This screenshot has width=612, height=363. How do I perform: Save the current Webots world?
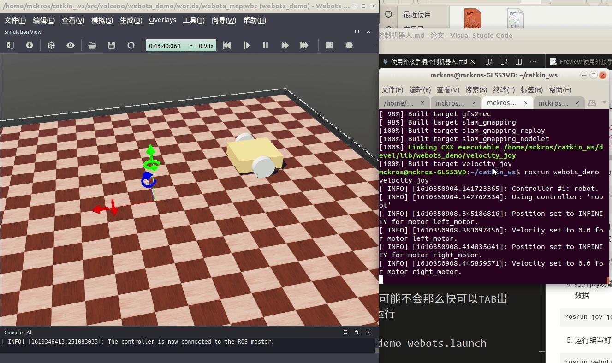point(111,45)
